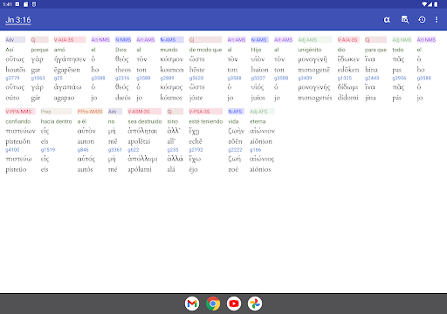Launch YouTube from the dock
Image resolution: width=447 pixels, height=314 pixels.
[x=234, y=304]
